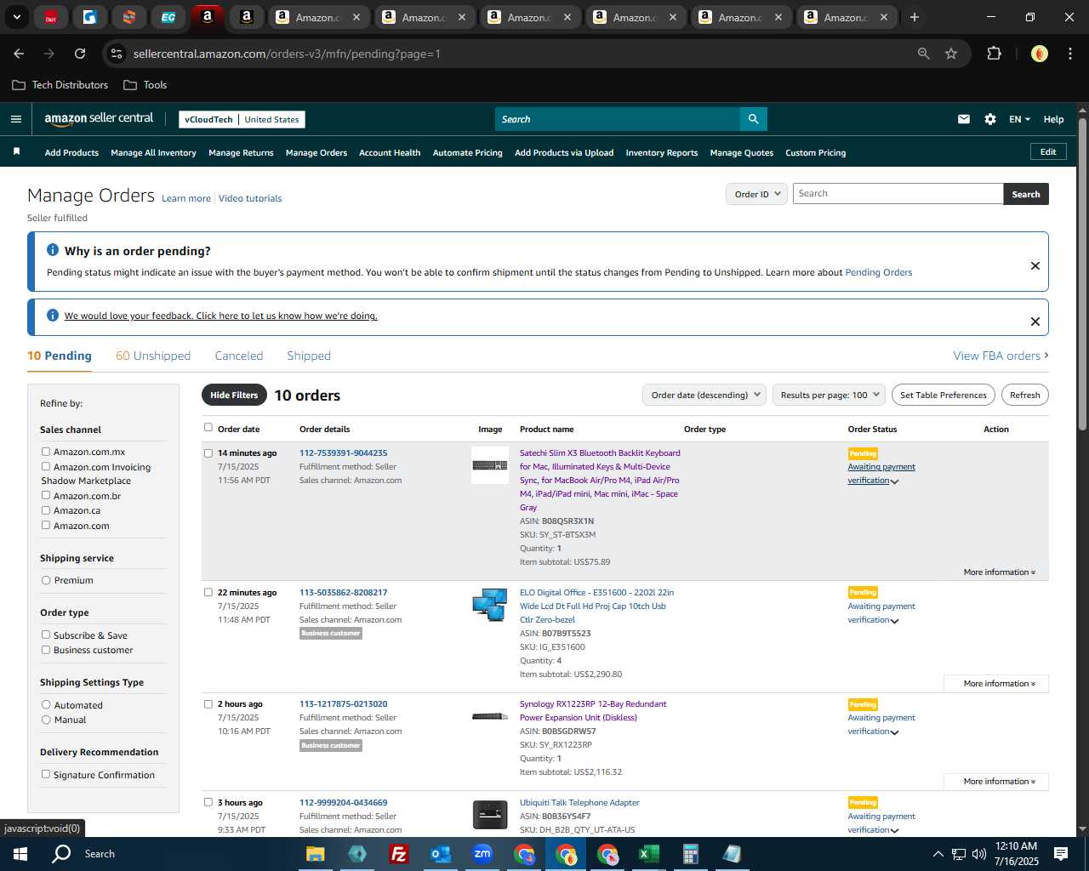Viewport: 1089px width, 871px height.
Task: Open the tab search dropdown arrow
Action: tap(16, 17)
